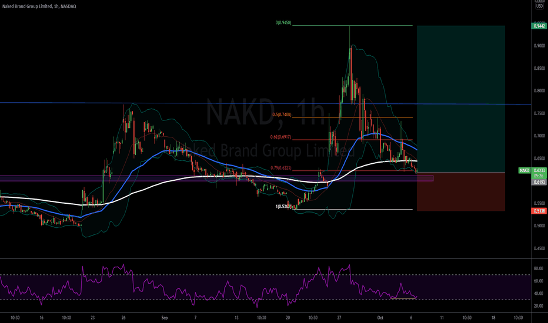Click the 0.7500 price axis value
Viewport: 548px width, 323px height.
click(539, 113)
